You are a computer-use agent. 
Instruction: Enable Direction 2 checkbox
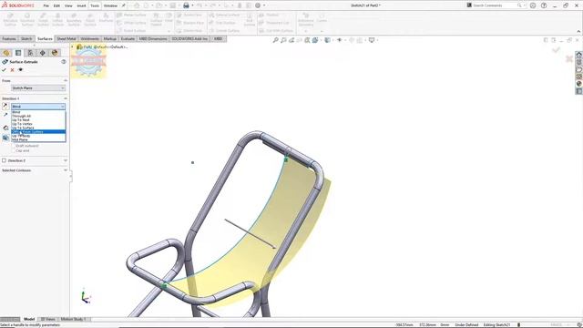pos(4,160)
